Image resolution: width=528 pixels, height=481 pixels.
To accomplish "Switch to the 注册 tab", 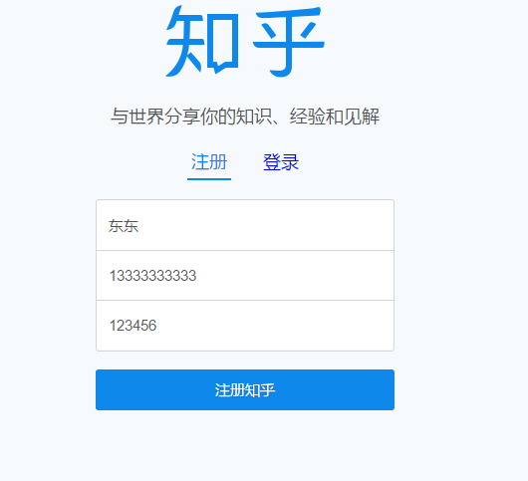I will pyautogui.click(x=209, y=162).
